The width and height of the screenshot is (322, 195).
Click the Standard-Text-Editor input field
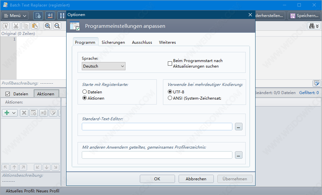(157, 127)
